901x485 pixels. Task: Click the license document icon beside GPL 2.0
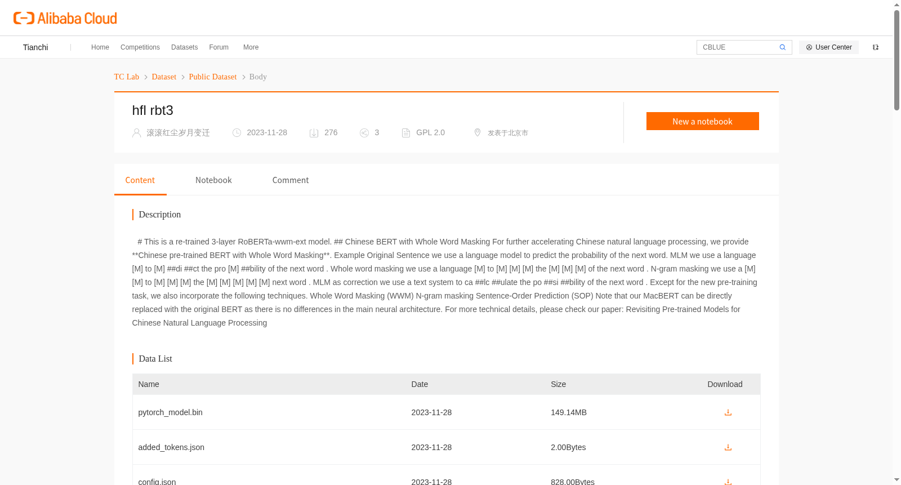pyautogui.click(x=406, y=133)
